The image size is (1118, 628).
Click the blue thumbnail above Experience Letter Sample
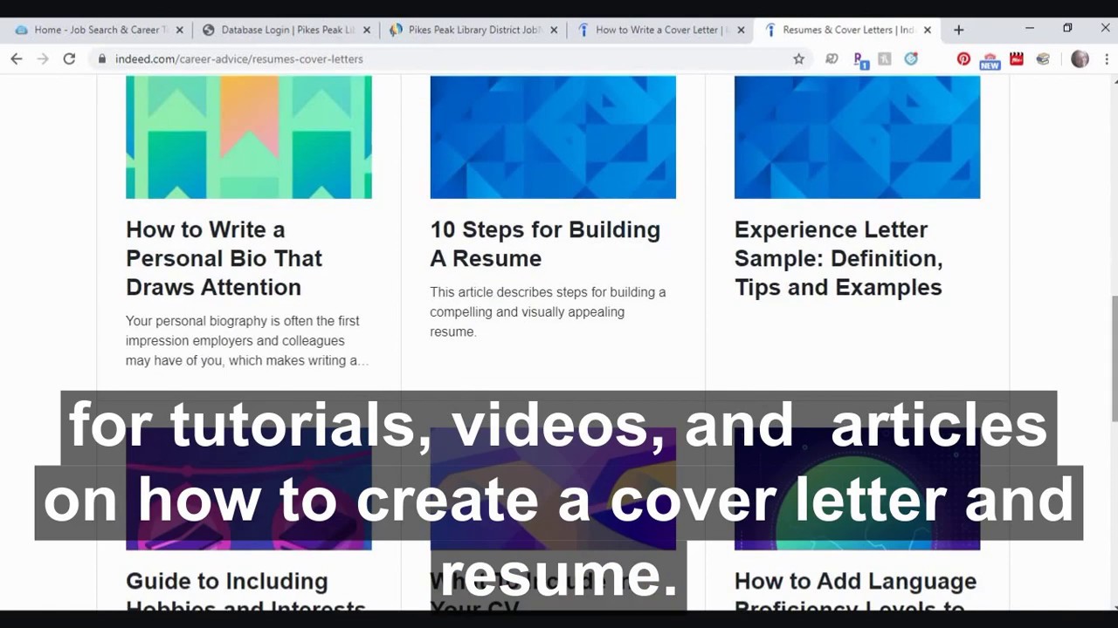point(857,137)
